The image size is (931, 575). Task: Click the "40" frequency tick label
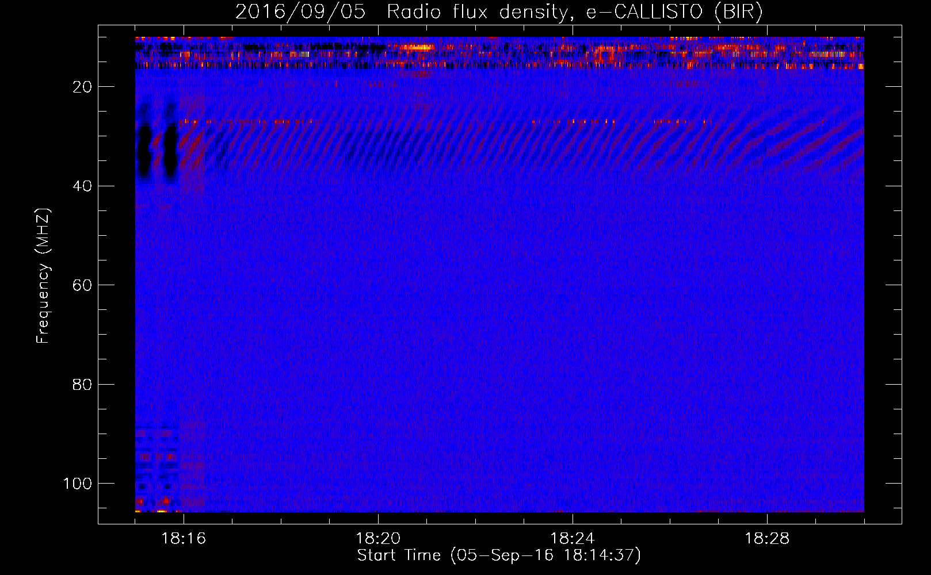[x=82, y=186]
